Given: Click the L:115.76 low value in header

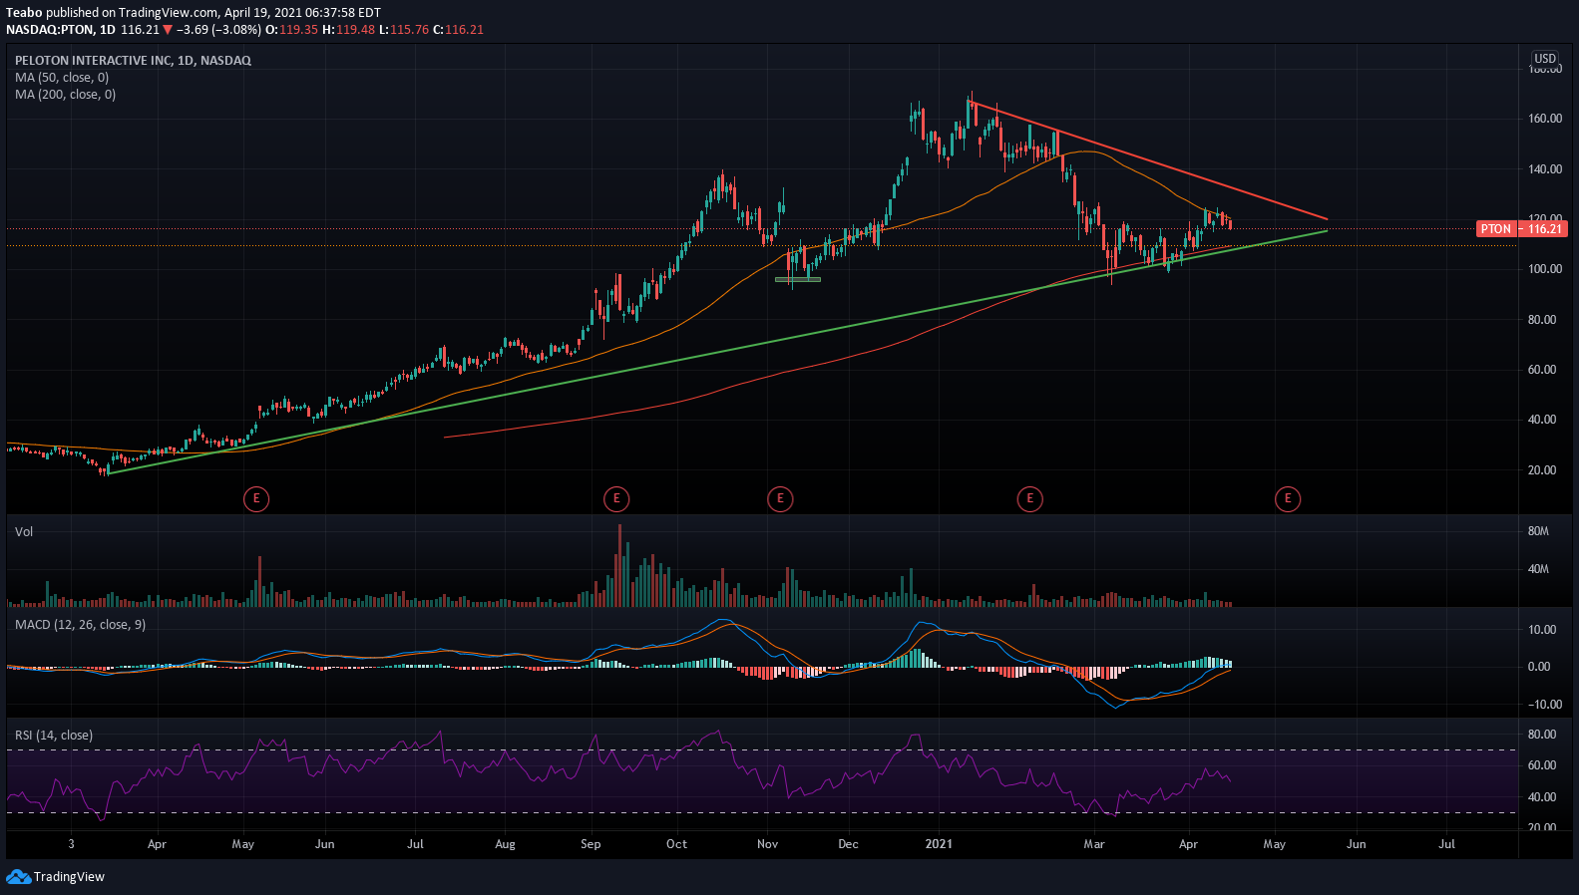Looking at the screenshot, I should click(x=404, y=30).
